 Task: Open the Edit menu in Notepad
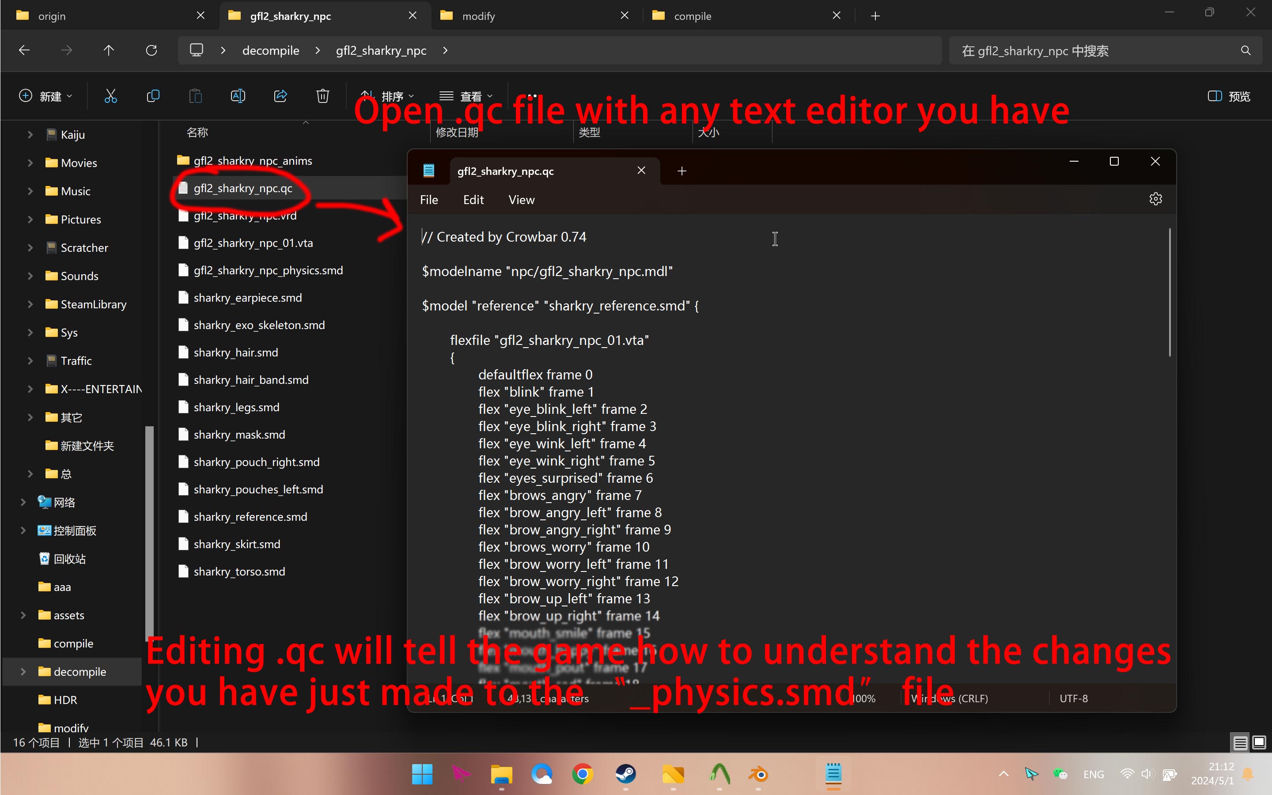[x=473, y=200]
